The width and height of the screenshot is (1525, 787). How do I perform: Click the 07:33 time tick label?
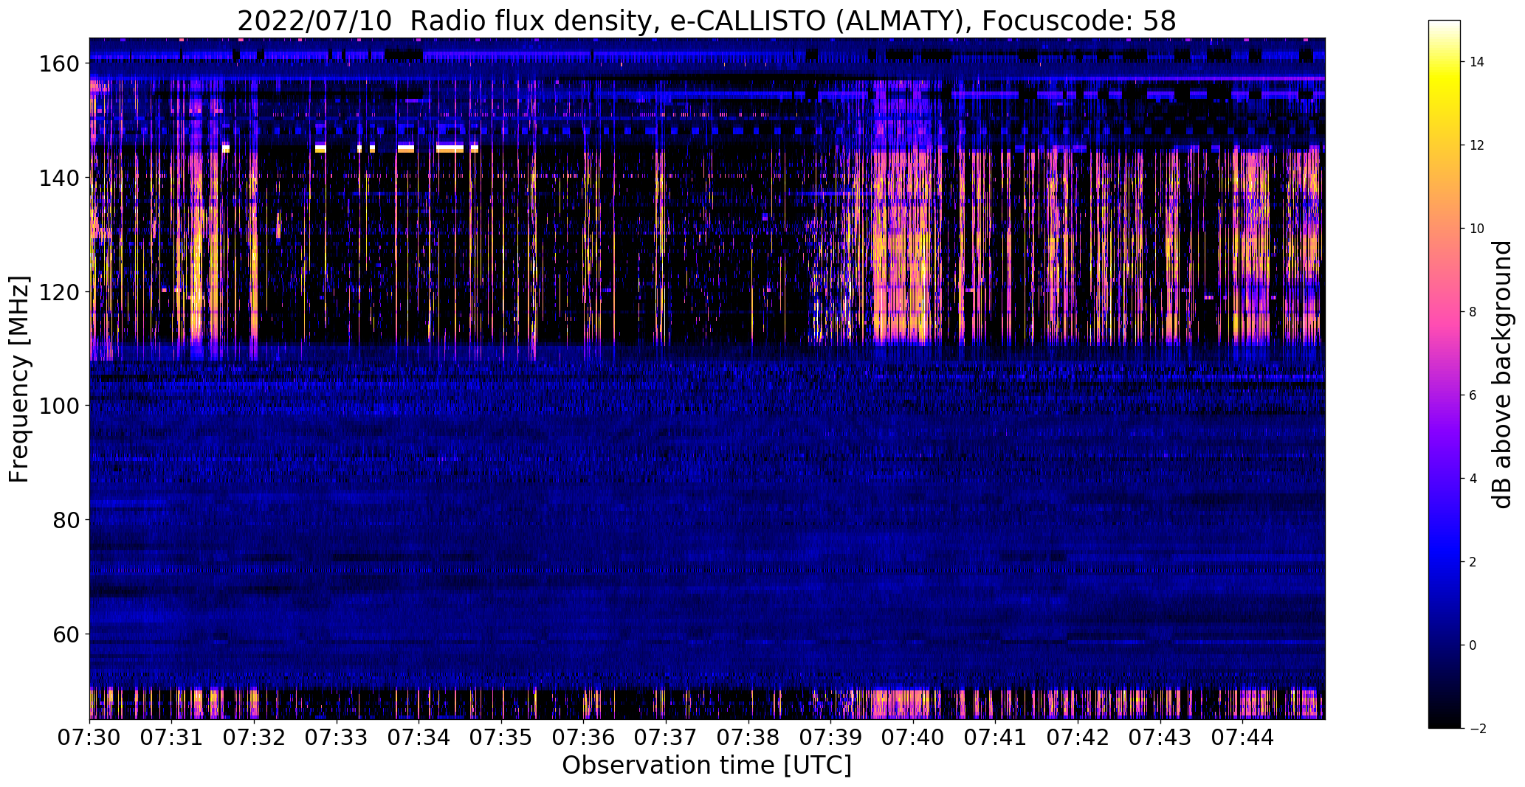tap(337, 738)
